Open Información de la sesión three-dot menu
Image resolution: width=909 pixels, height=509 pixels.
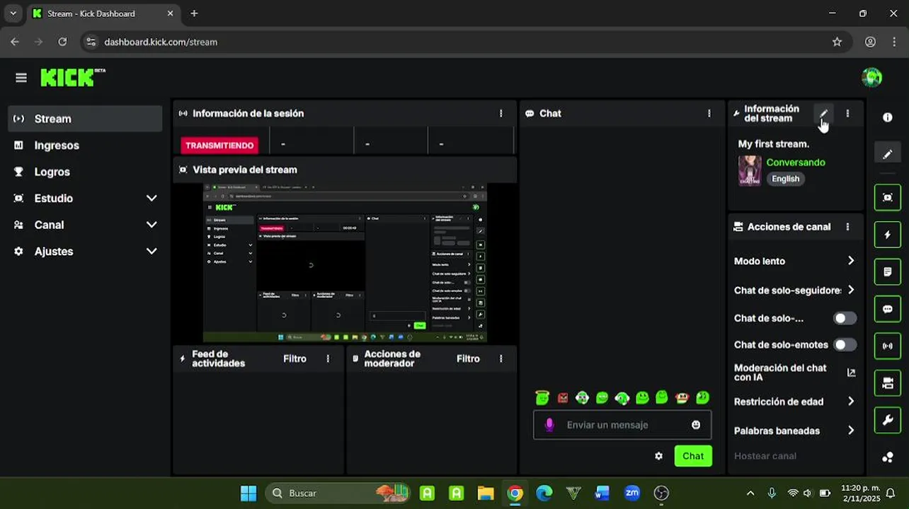click(501, 113)
